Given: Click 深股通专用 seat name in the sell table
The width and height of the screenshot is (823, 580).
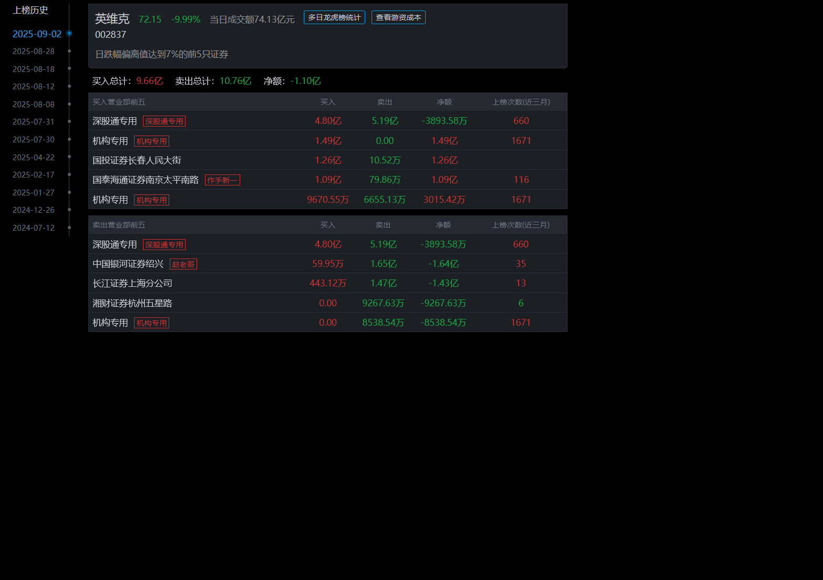Looking at the screenshot, I should click(x=115, y=244).
